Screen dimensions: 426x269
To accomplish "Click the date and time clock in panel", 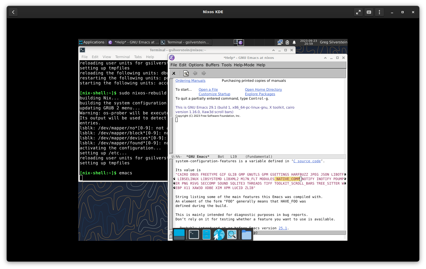I will pyautogui.click(x=308, y=42).
